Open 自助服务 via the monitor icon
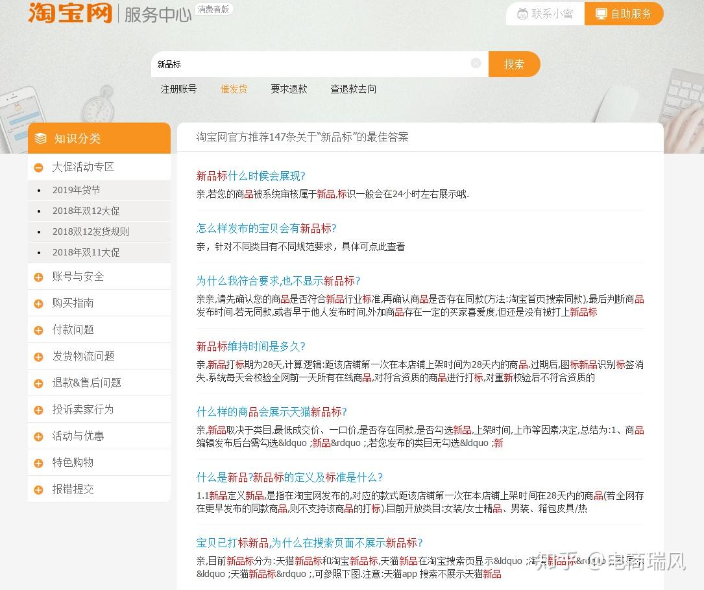 click(x=603, y=13)
